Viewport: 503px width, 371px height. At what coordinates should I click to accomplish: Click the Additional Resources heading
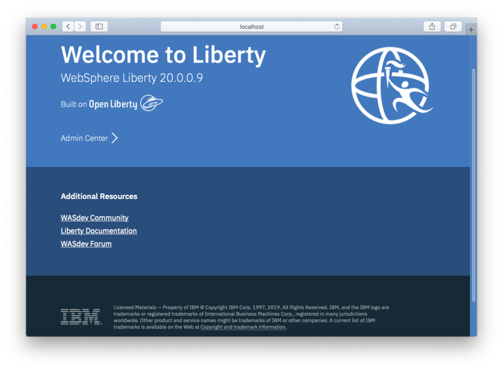click(x=99, y=196)
